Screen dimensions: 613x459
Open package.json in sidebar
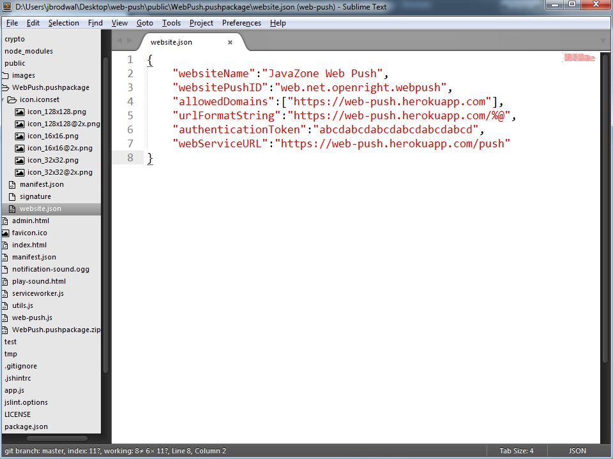point(26,426)
